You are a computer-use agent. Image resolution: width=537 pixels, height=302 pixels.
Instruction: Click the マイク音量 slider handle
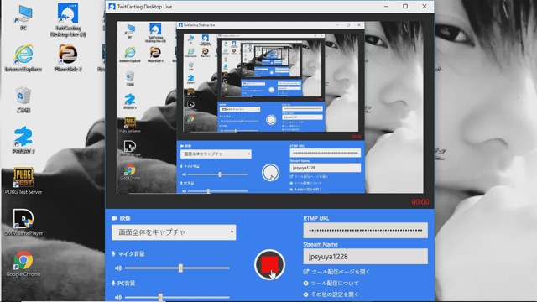pyautogui.click(x=180, y=268)
